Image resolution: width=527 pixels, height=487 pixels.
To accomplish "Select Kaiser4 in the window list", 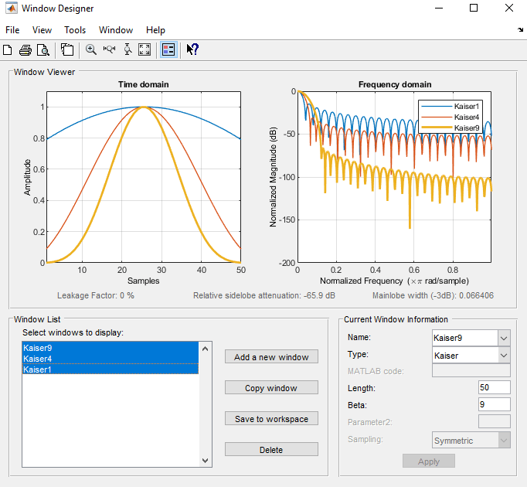I will pyautogui.click(x=37, y=359).
